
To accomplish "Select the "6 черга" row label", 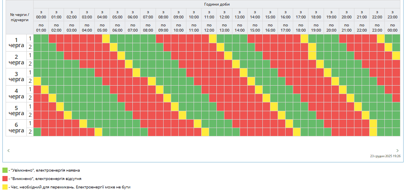I will tap(16, 127).
